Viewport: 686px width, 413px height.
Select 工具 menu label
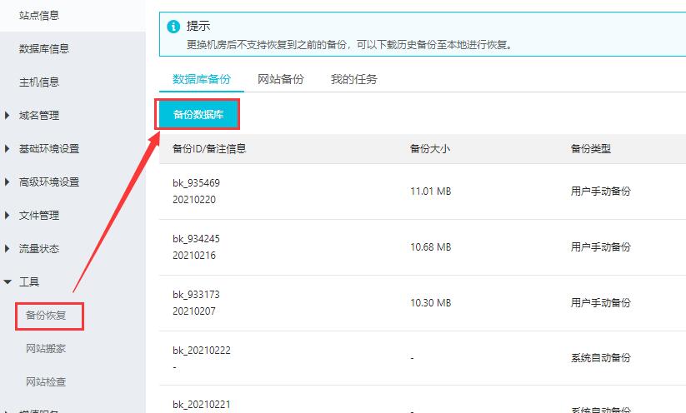(29, 282)
